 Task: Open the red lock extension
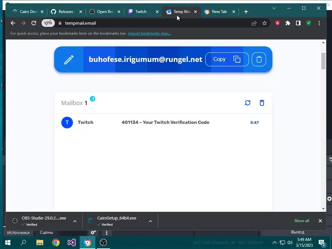[278, 23]
